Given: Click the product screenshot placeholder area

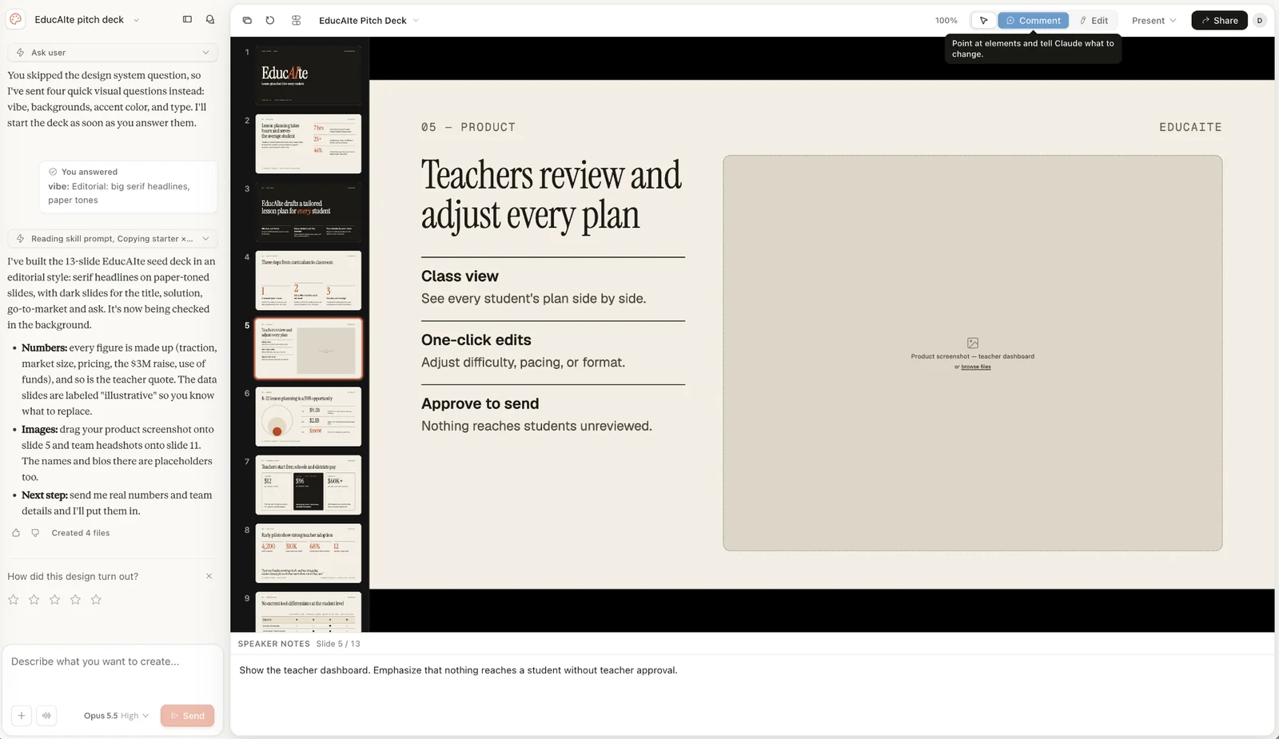Looking at the screenshot, I should point(973,353).
